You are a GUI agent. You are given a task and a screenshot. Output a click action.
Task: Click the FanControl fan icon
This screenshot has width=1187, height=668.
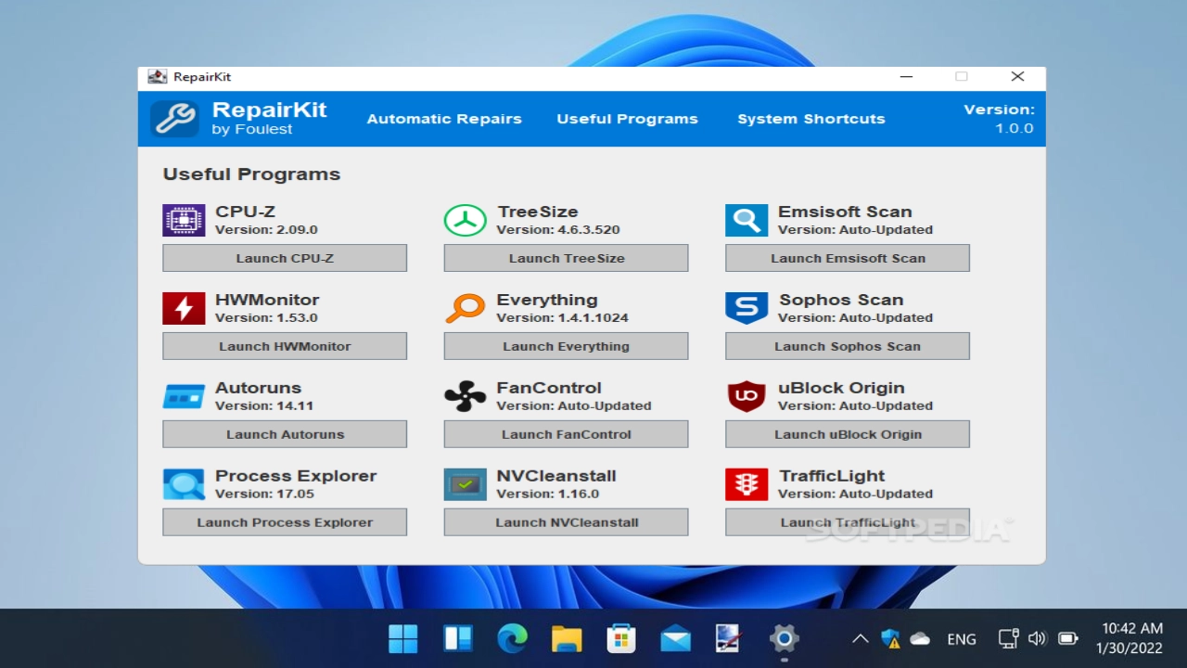click(x=465, y=396)
